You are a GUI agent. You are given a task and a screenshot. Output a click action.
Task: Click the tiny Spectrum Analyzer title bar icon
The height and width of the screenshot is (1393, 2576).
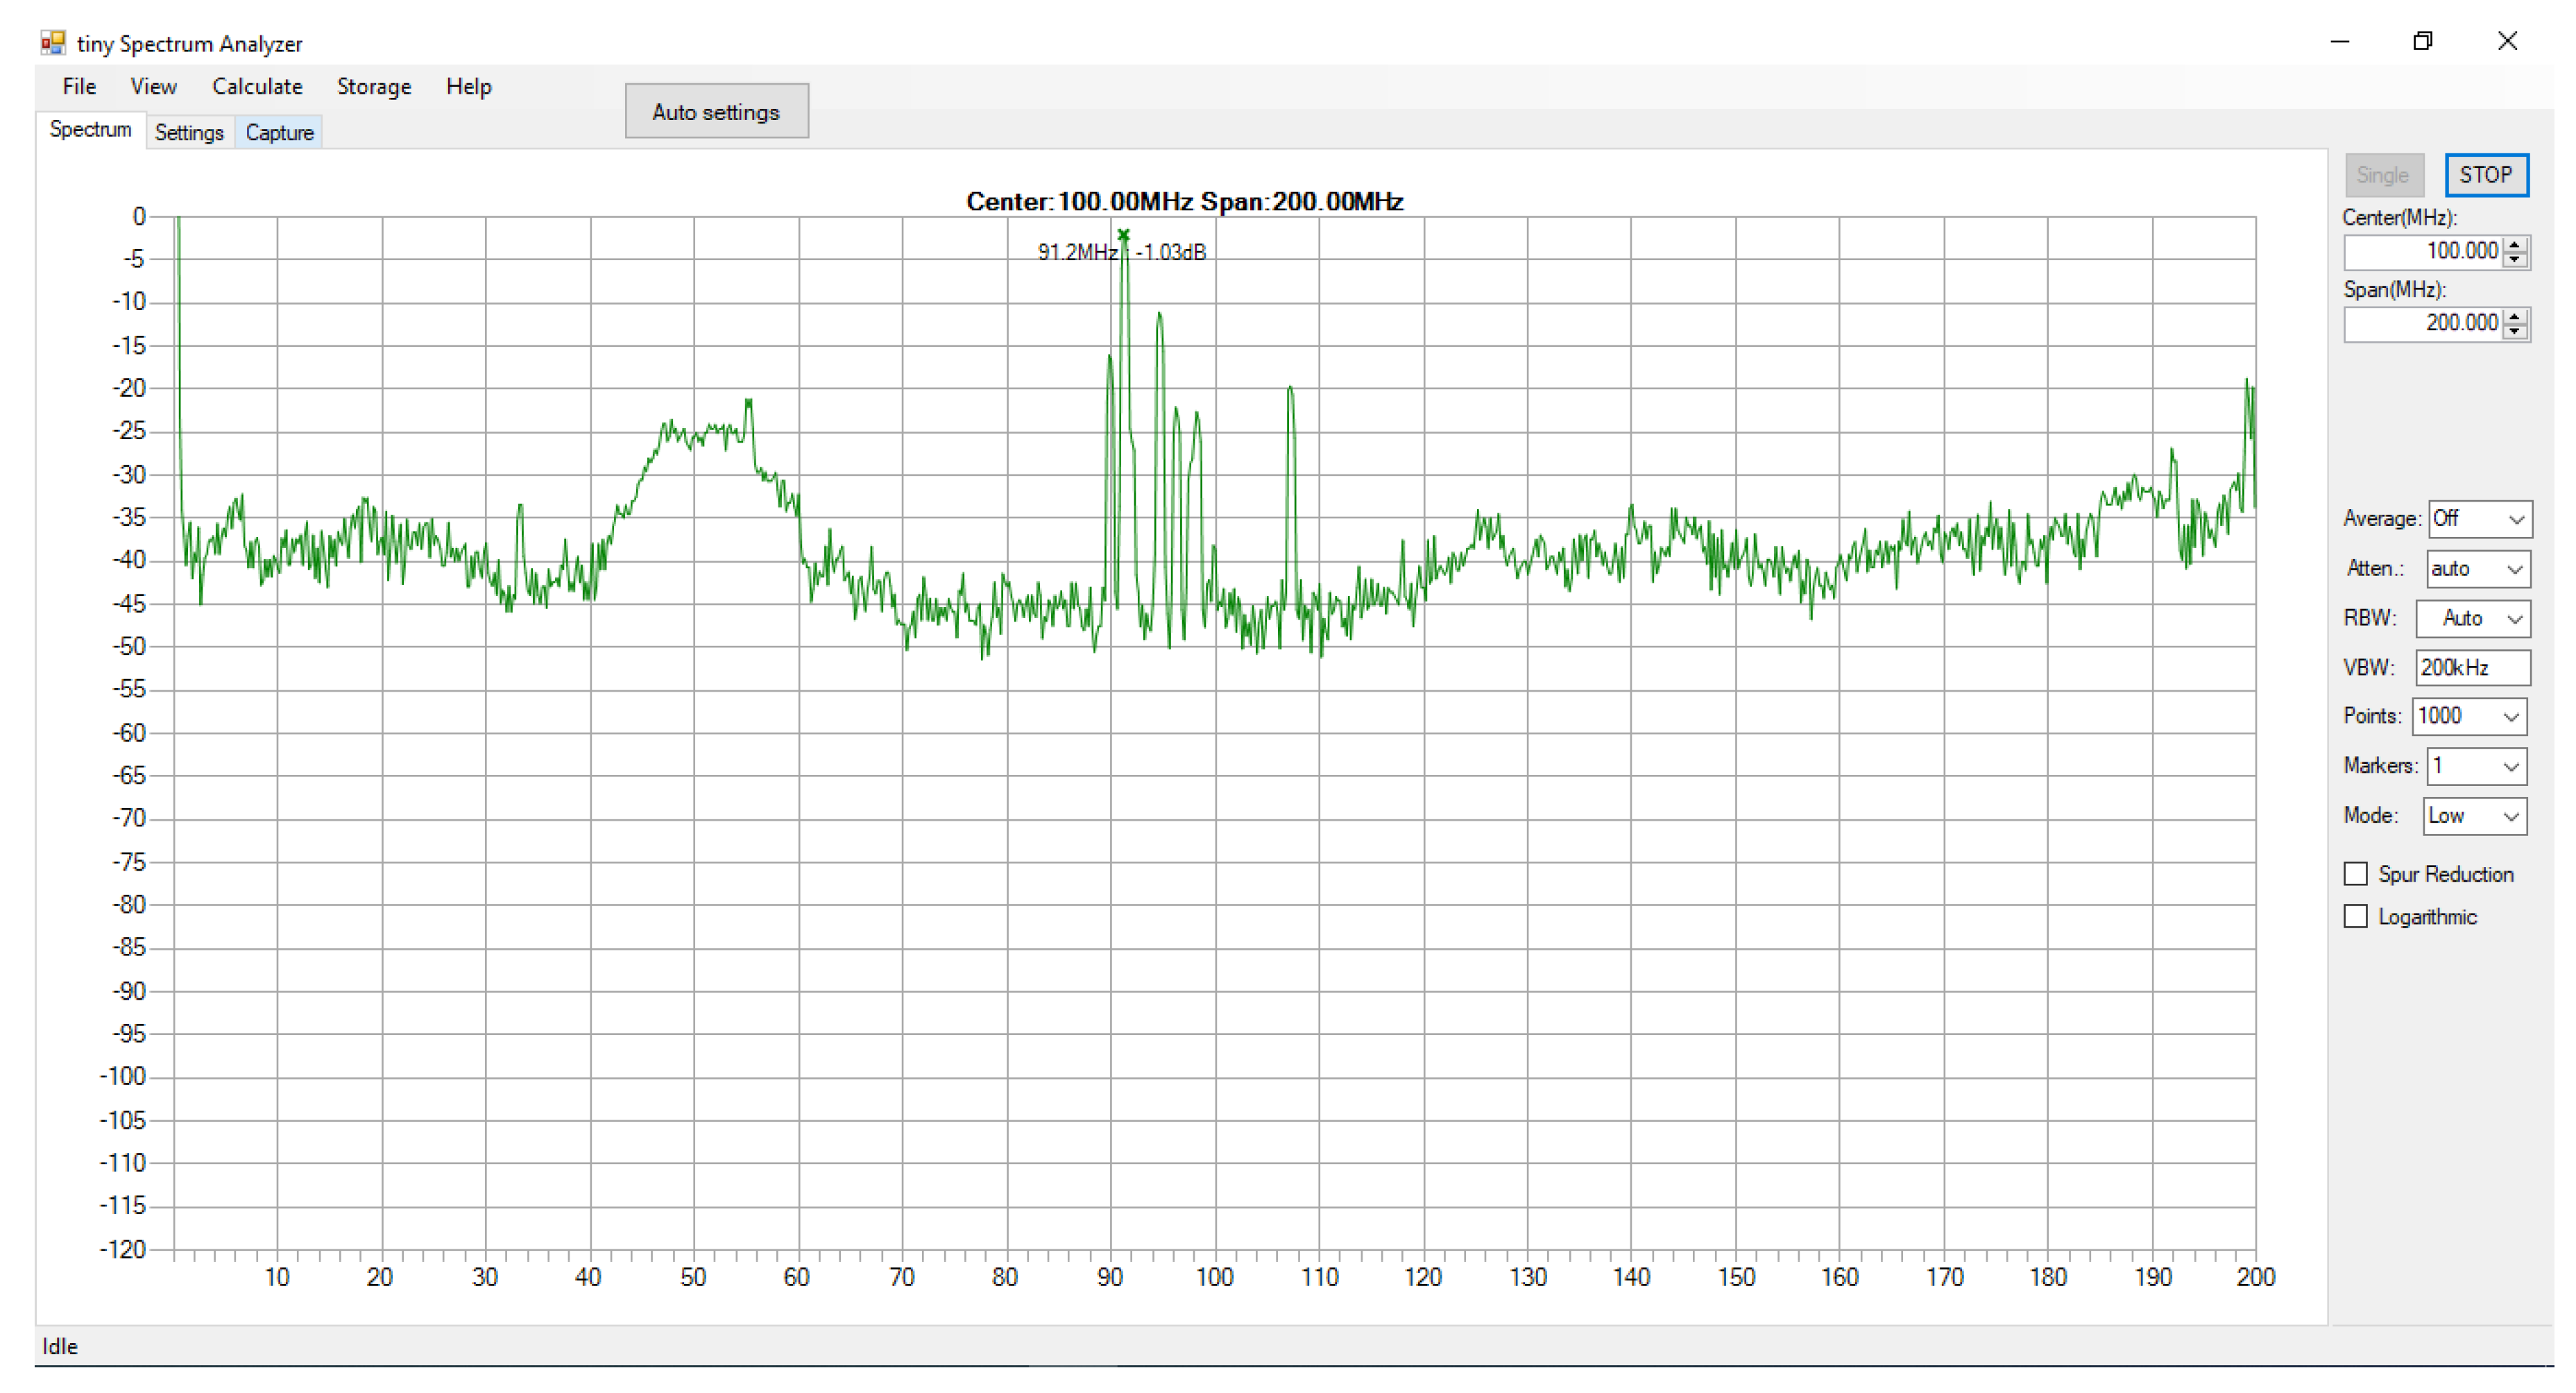[53, 42]
